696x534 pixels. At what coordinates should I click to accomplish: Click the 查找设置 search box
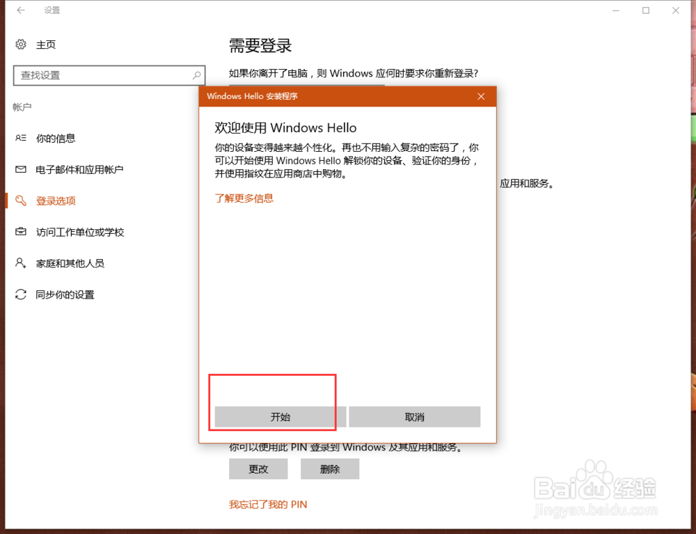[x=109, y=75]
